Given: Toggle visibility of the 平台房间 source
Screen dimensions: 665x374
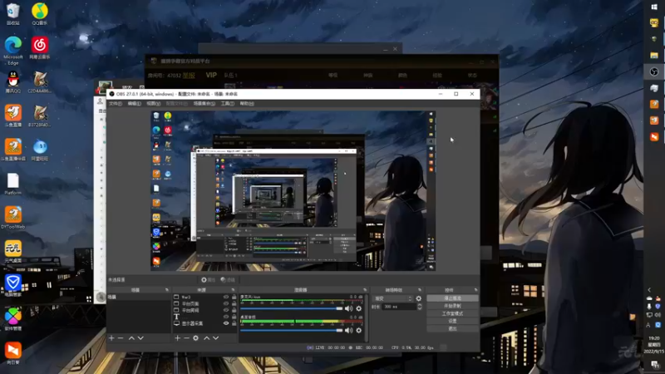Looking at the screenshot, I should click(x=226, y=310).
